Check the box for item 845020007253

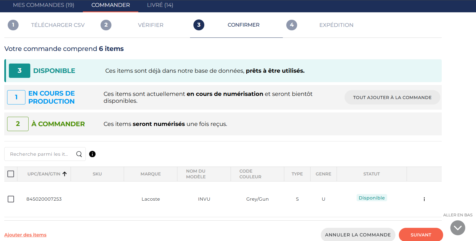pos(11,199)
